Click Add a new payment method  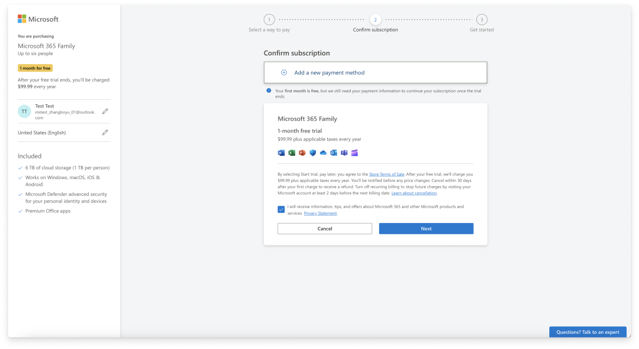(375, 72)
